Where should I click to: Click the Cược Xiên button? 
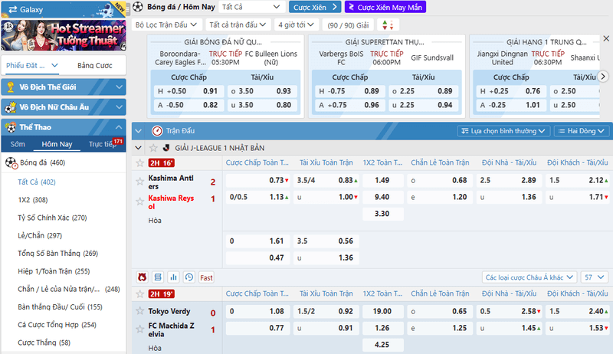pos(315,7)
